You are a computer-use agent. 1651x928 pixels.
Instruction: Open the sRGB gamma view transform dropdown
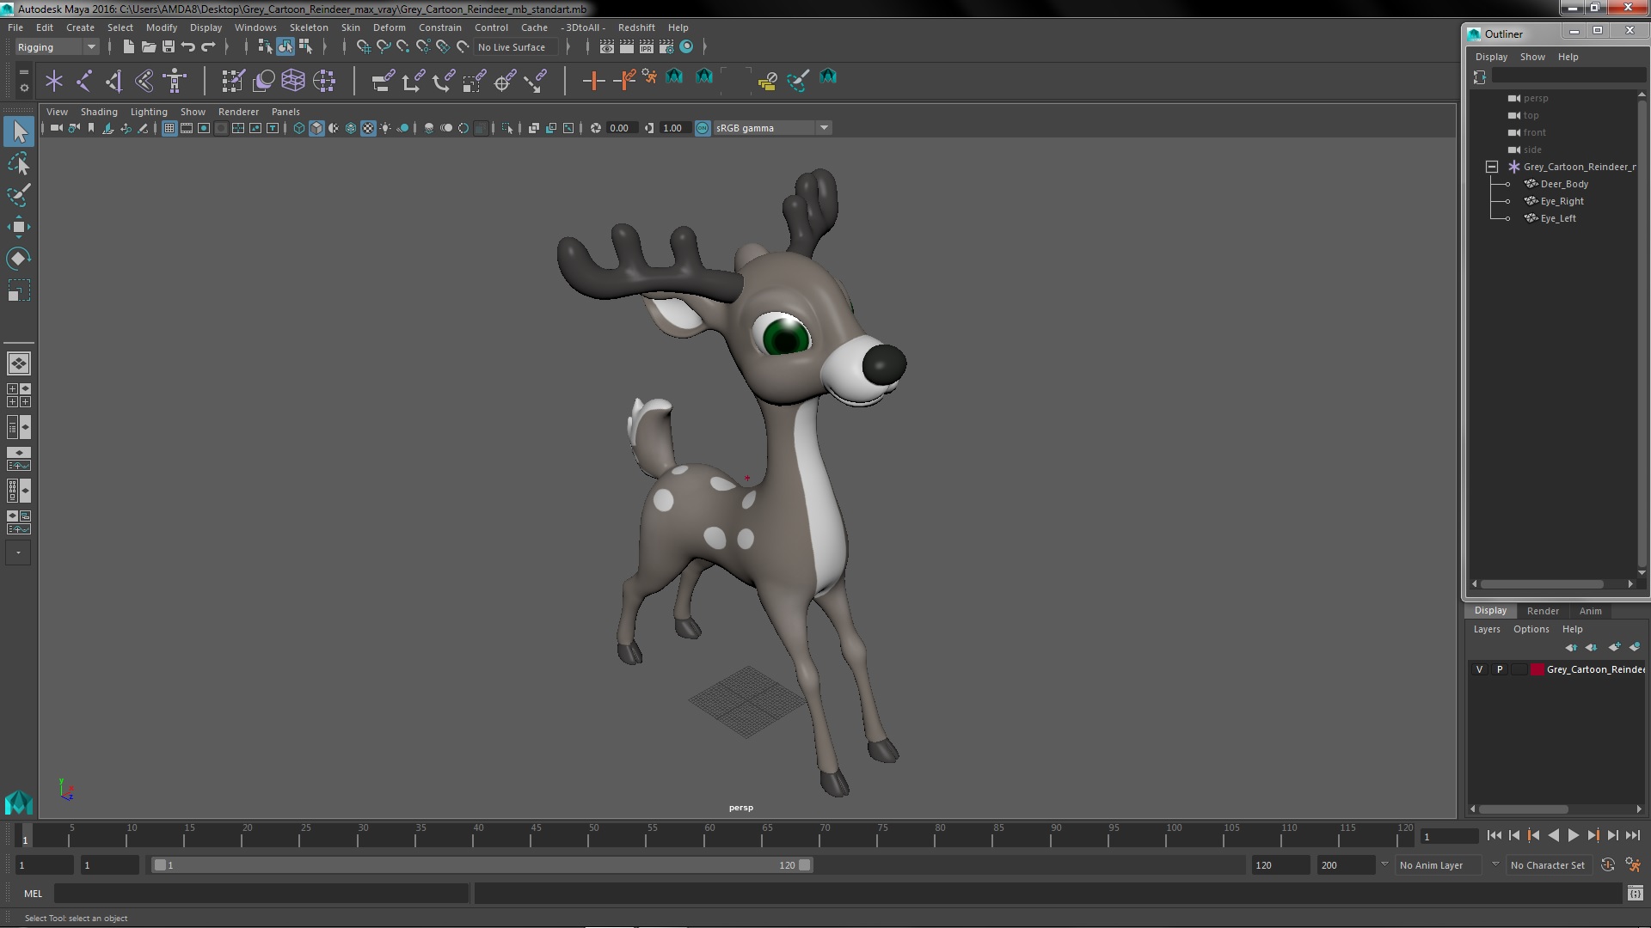pyautogui.click(x=772, y=128)
